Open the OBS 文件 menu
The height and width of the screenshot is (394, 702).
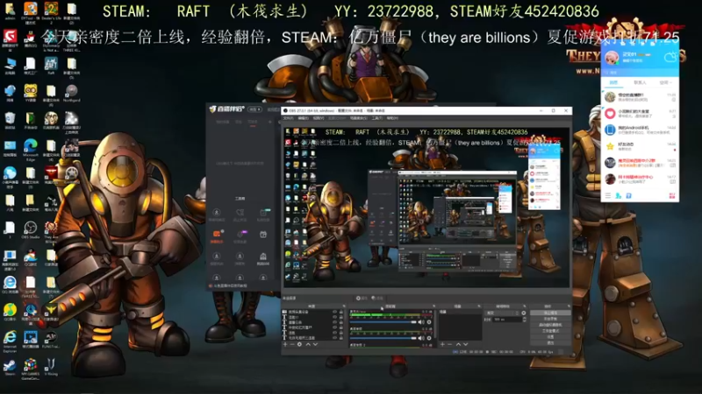click(289, 118)
